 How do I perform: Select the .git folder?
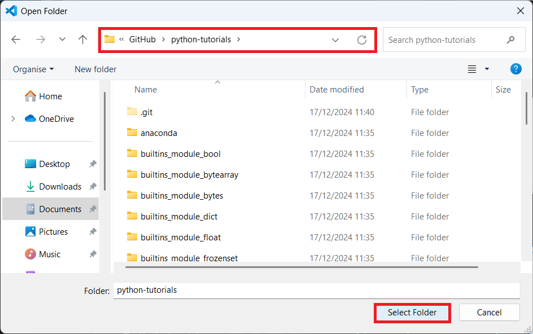pos(146,112)
